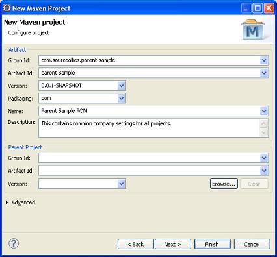
Task: Click the Eclipse icon in the title bar
Action: 7,8
